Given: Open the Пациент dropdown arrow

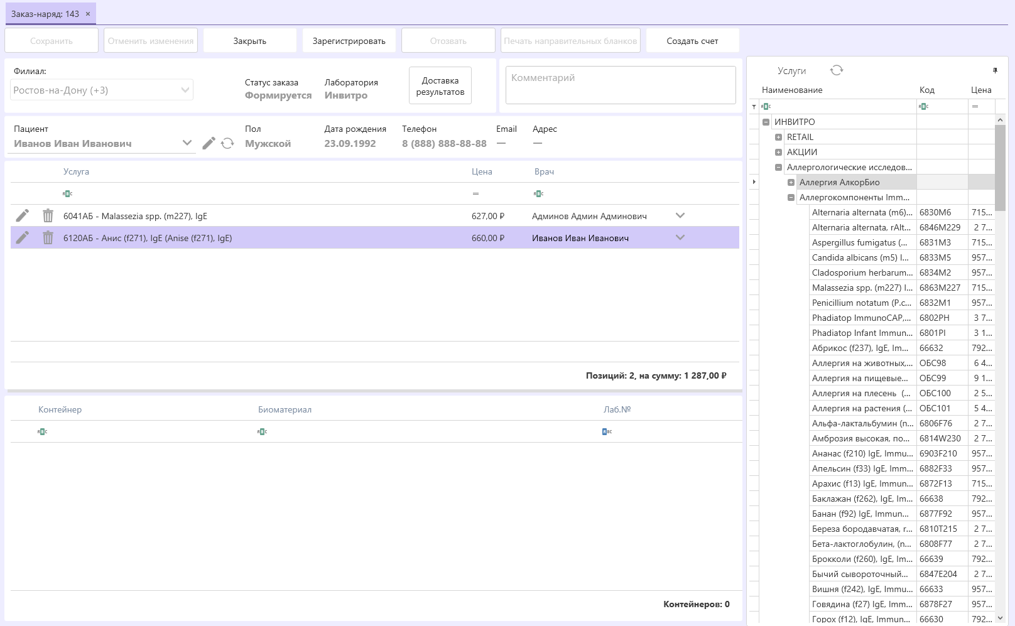Looking at the screenshot, I should [x=187, y=143].
